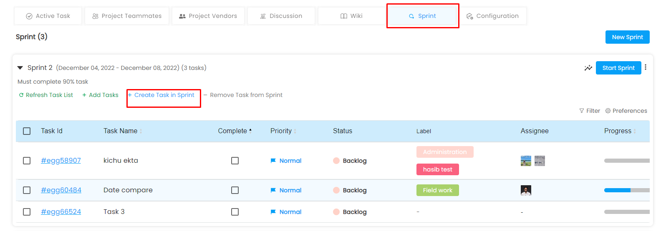Collapse the Sprint 2 section triangle
The height and width of the screenshot is (231, 666).
coord(20,68)
